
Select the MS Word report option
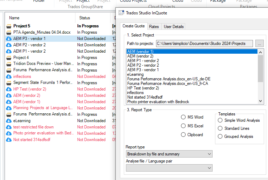[x=183, y=117]
